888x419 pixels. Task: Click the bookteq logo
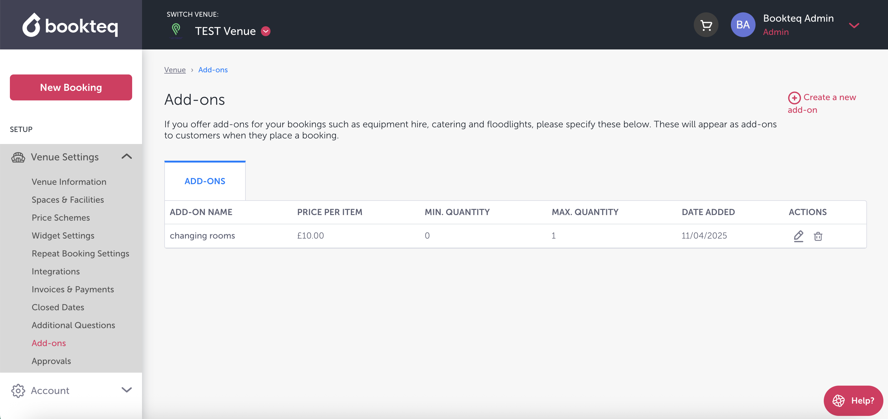tap(70, 25)
